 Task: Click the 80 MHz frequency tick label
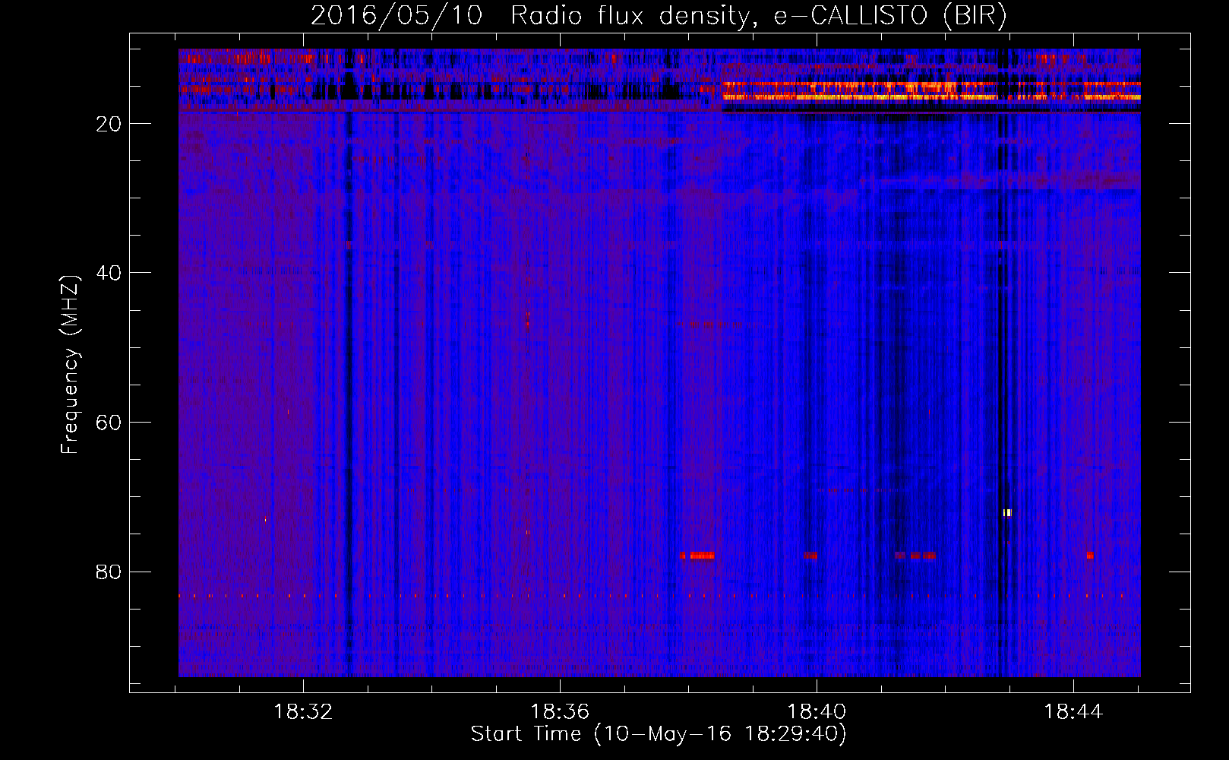click(109, 572)
